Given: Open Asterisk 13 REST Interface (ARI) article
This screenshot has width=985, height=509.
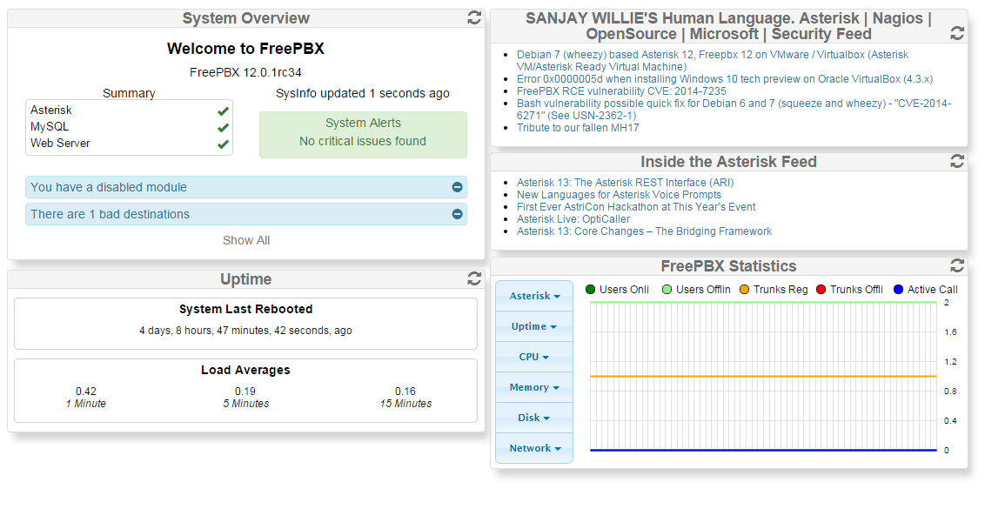Looking at the screenshot, I should click(625, 182).
